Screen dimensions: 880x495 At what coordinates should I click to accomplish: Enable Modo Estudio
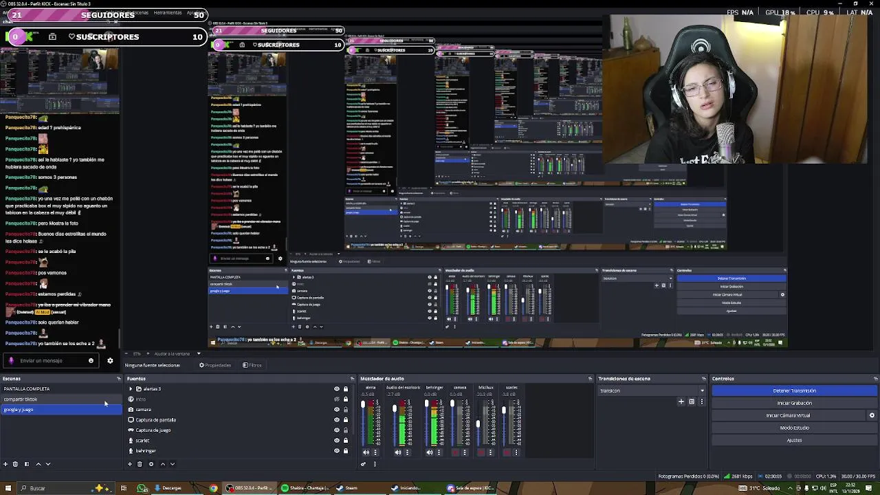click(x=794, y=428)
